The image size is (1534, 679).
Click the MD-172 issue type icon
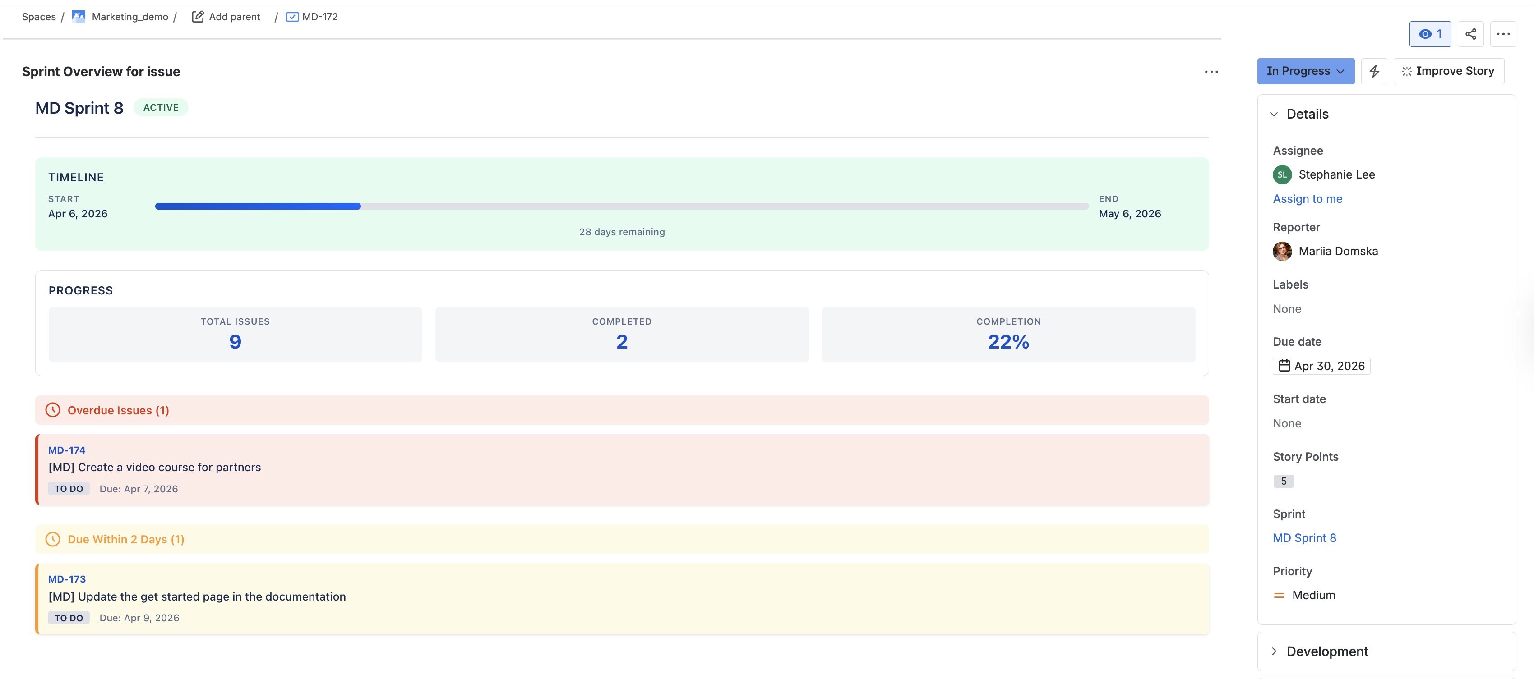[292, 17]
